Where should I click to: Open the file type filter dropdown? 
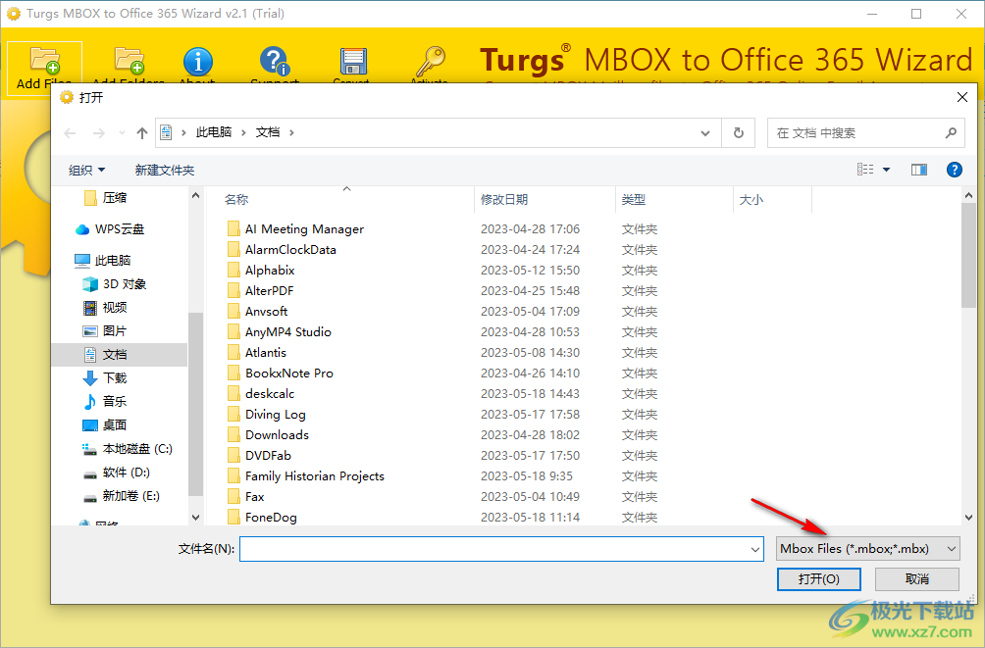(867, 549)
